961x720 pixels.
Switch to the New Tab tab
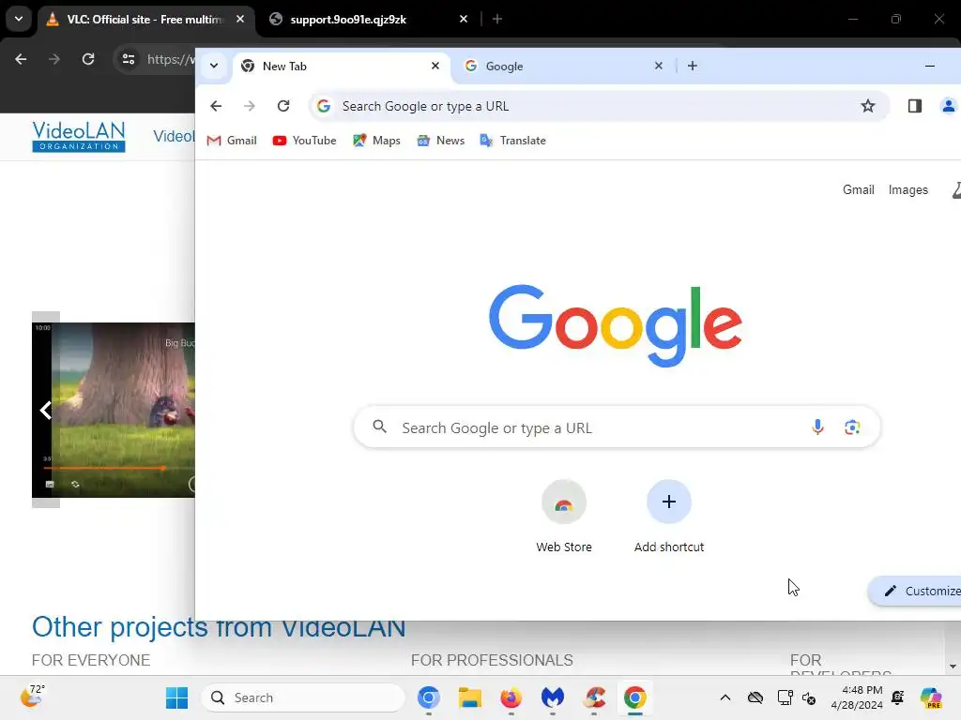point(341,67)
